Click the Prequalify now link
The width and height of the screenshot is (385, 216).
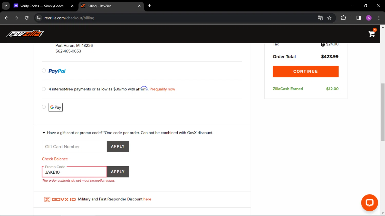click(162, 89)
